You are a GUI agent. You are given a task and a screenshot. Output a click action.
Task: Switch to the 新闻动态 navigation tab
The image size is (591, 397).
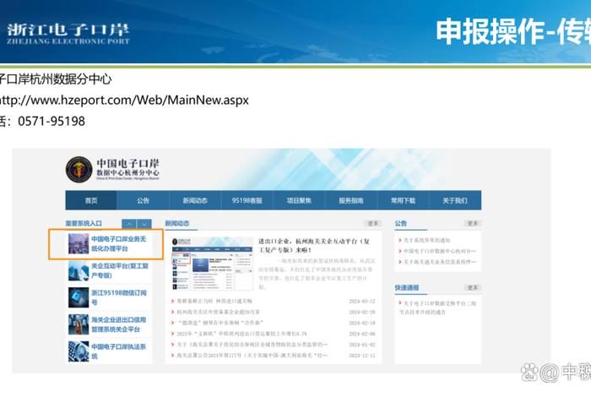[195, 200]
